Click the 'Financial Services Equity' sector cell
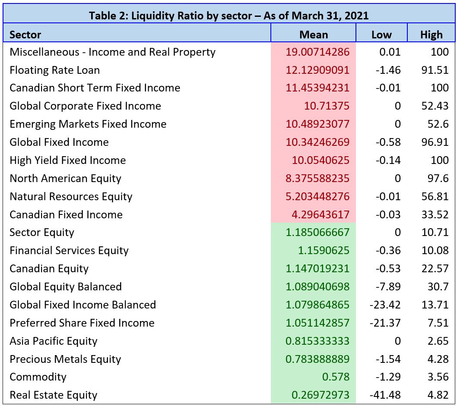This screenshot has height=406, width=457. point(69,251)
